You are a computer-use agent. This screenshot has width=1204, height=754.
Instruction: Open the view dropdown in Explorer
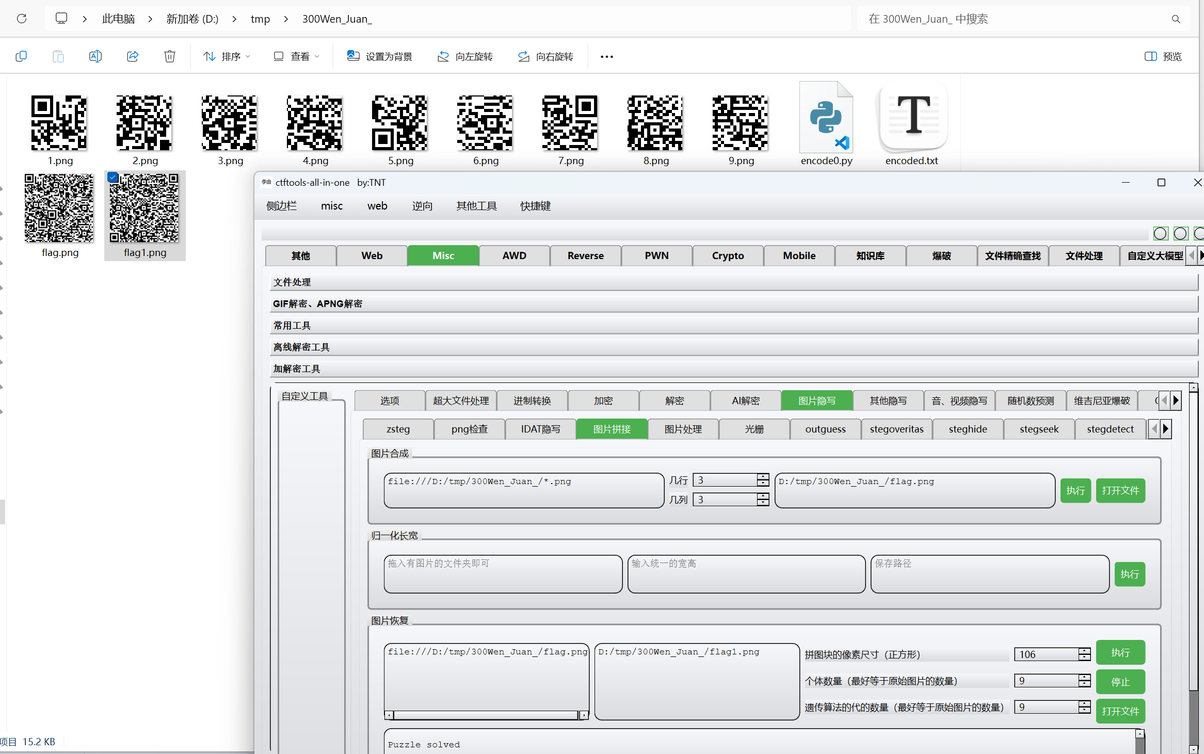(x=296, y=56)
